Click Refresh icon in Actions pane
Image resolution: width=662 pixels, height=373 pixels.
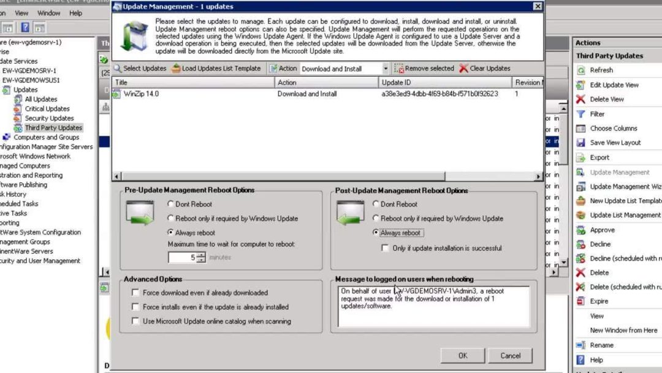pyautogui.click(x=581, y=70)
